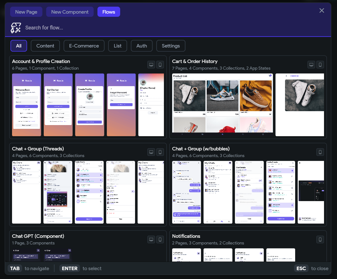This screenshot has height=279, width=337.
Task: Click the TAB key hint
Action: pyautogui.click(x=15, y=269)
